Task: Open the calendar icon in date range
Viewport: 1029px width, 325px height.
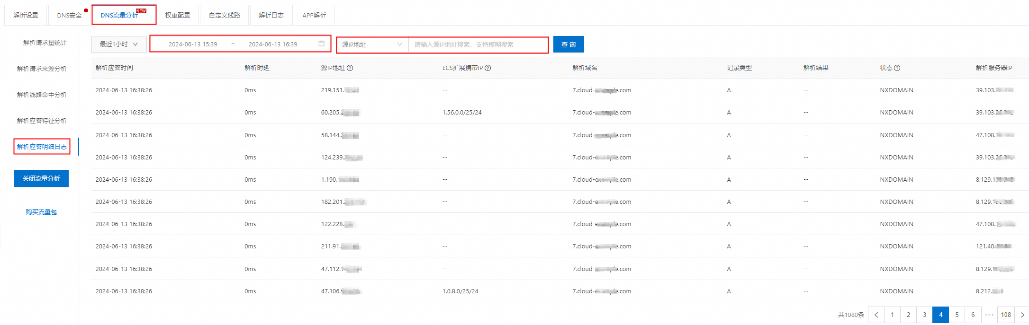Action: [322, 44]
